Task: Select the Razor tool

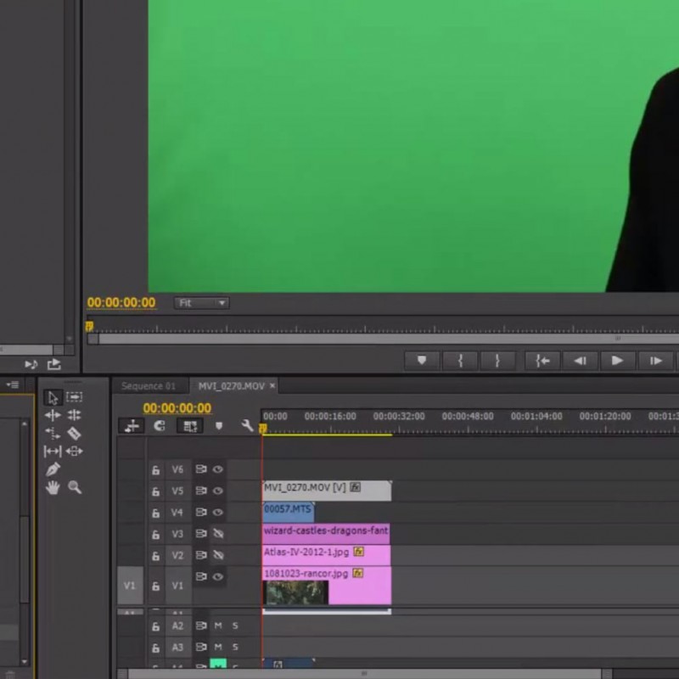Action: (74, 433)
